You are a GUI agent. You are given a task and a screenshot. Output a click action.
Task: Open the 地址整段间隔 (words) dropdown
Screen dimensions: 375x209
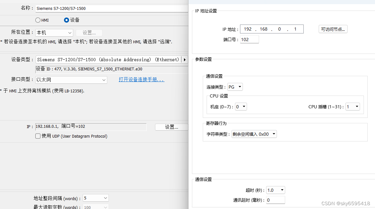pos(96,198)
